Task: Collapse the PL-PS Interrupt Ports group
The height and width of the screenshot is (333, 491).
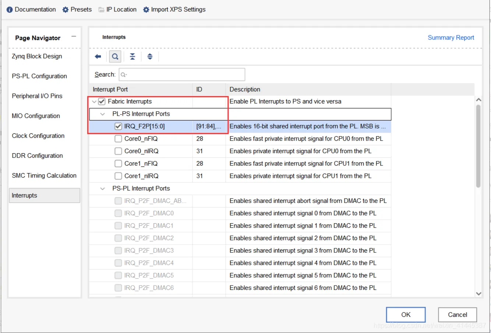Action: point(103,114)
